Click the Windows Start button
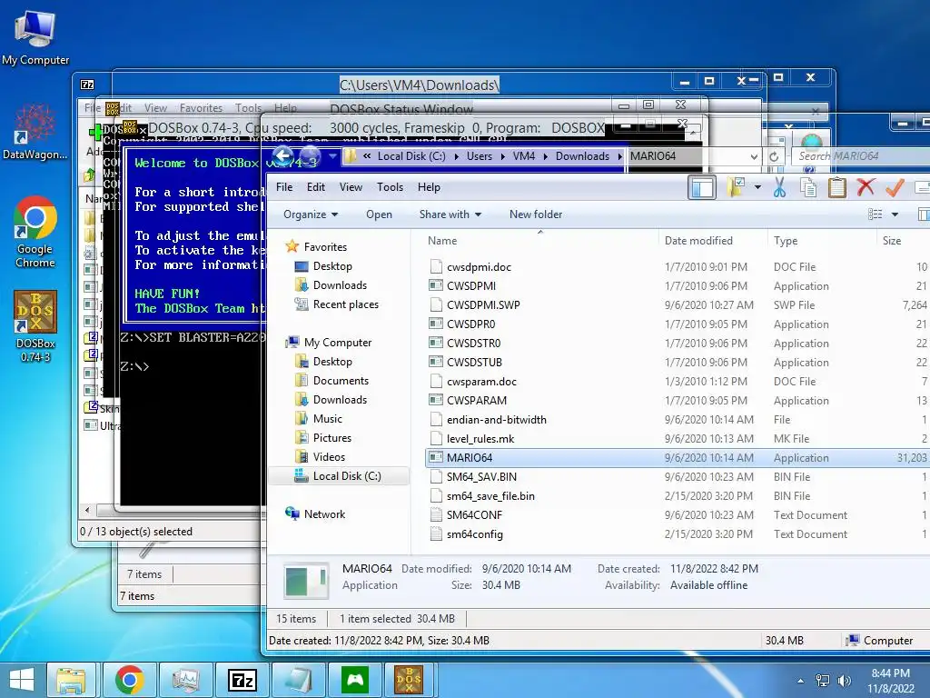 pyautogui.click(x=21, y=680)
